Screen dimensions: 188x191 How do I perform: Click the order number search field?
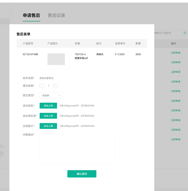(x=169, y=33)
